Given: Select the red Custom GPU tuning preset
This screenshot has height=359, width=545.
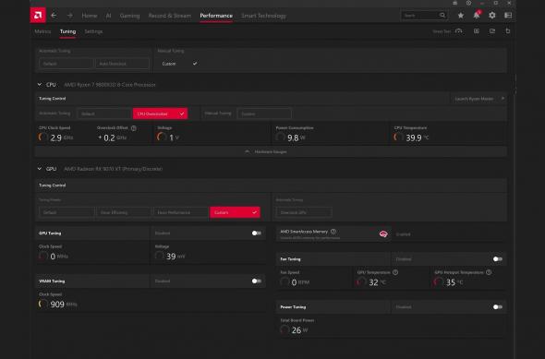Looking at the screenshot, I should point(235,212).
